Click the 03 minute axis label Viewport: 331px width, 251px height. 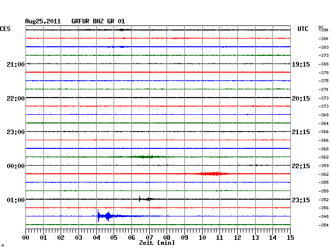pyautogui.click(x=78, y=238)
